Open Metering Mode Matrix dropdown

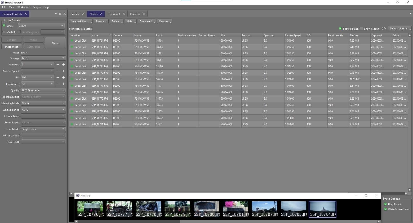coord(43,103)
